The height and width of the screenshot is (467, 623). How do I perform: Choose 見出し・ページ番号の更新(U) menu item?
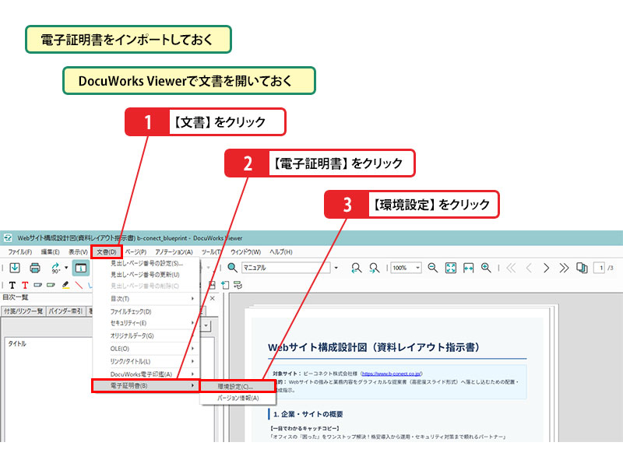click(x=146, y=275)
